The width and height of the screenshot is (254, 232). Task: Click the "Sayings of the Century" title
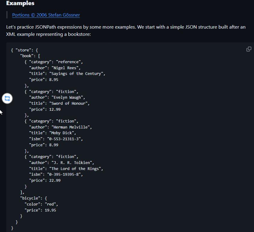(78, 74)
